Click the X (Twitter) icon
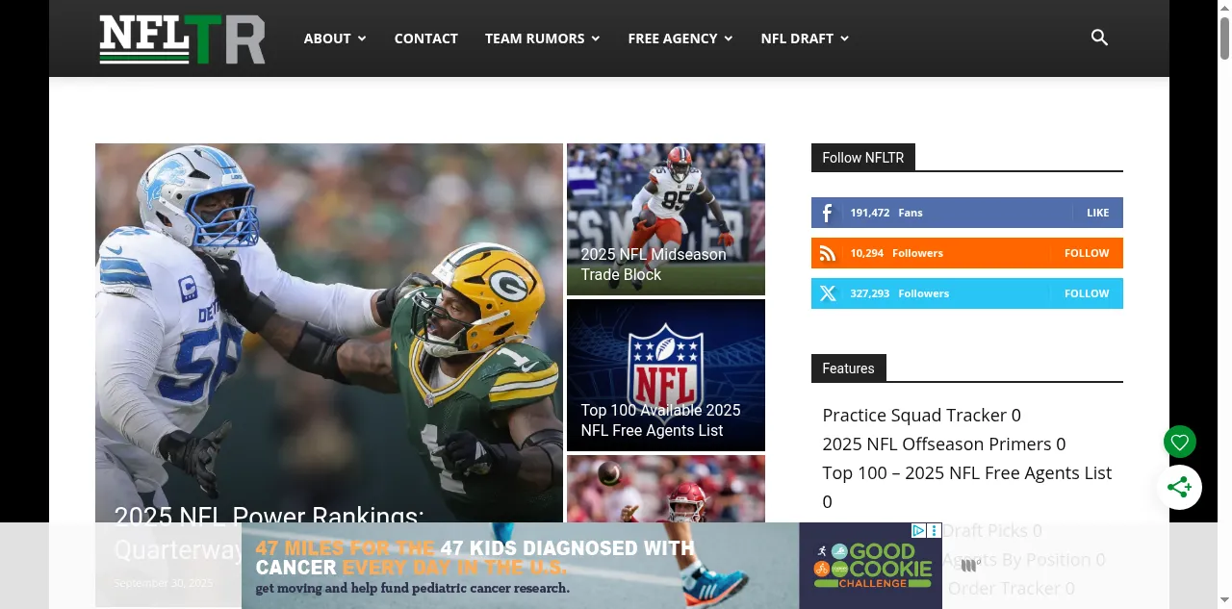The image size is (1232, 609). 827,293
